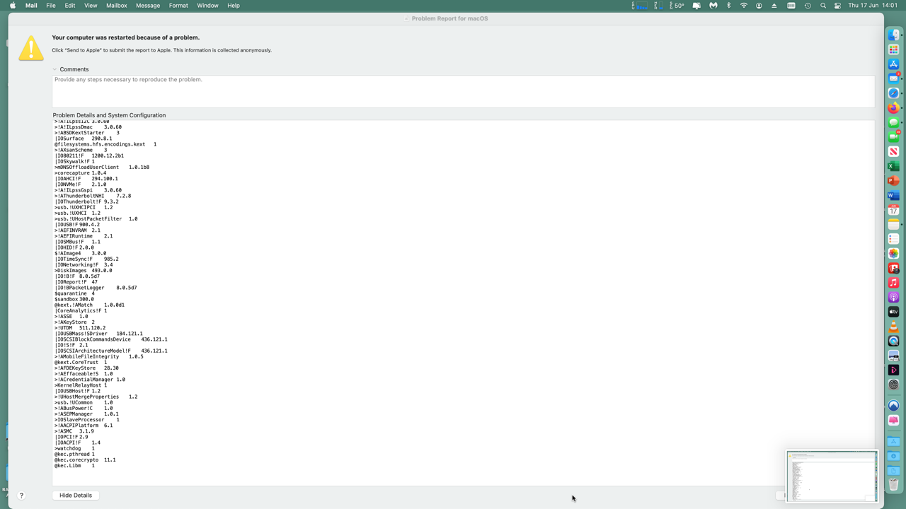This screenshot has width=906, height=509.
Task: Launch Safari from the Dock
Action: tap(893, 93)
